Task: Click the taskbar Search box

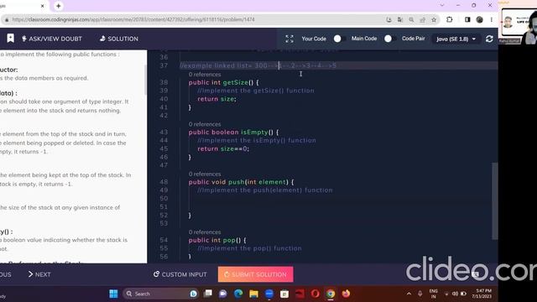Action: tap(160, 294)
